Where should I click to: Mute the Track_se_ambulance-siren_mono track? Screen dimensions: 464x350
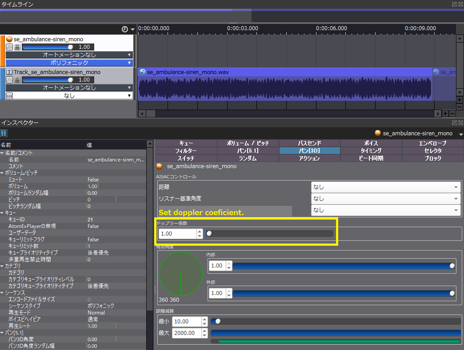pos(17,80)
